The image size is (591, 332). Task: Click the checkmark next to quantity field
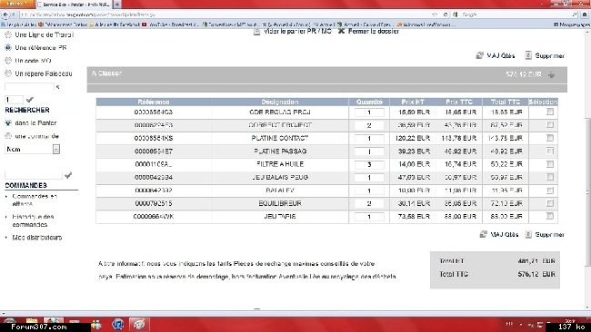point(30,100)
